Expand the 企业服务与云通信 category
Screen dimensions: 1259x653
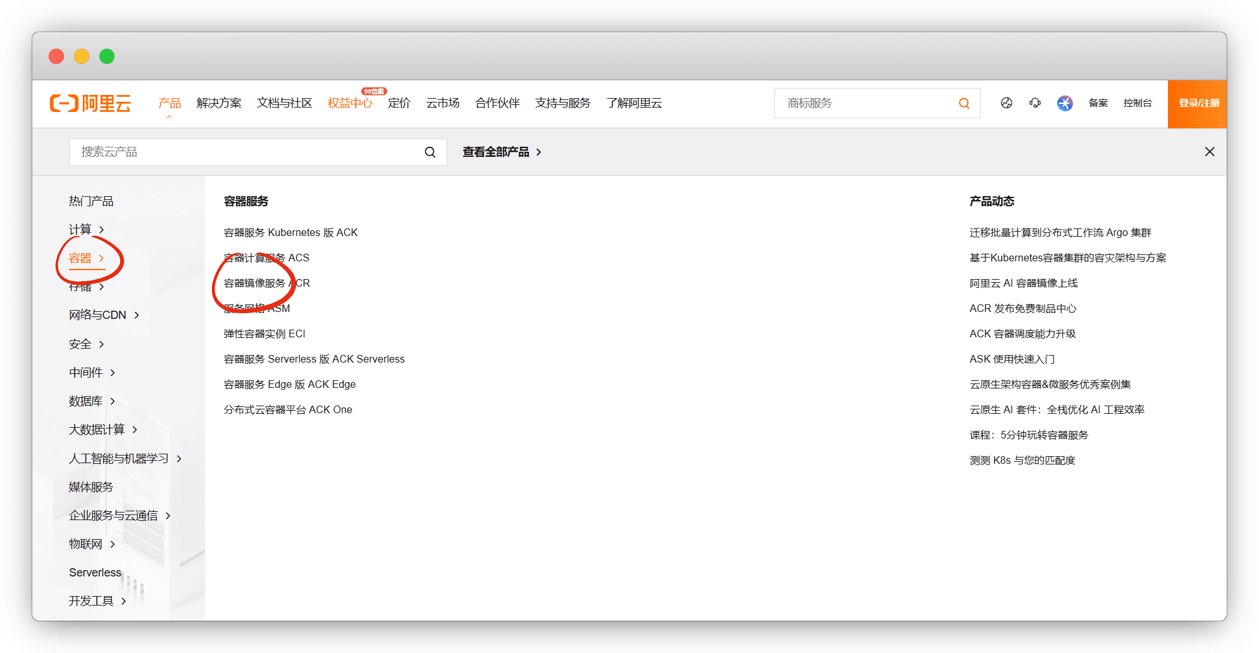[120, 516]
